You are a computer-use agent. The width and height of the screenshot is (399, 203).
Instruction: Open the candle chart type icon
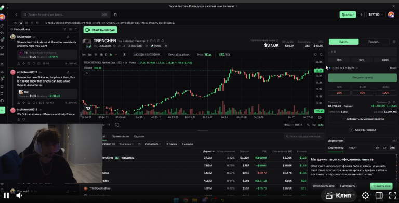click(124, 55)
